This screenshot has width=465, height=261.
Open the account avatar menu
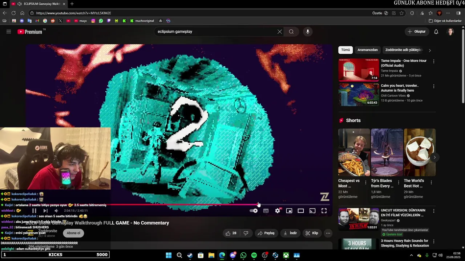pos(450,32)
